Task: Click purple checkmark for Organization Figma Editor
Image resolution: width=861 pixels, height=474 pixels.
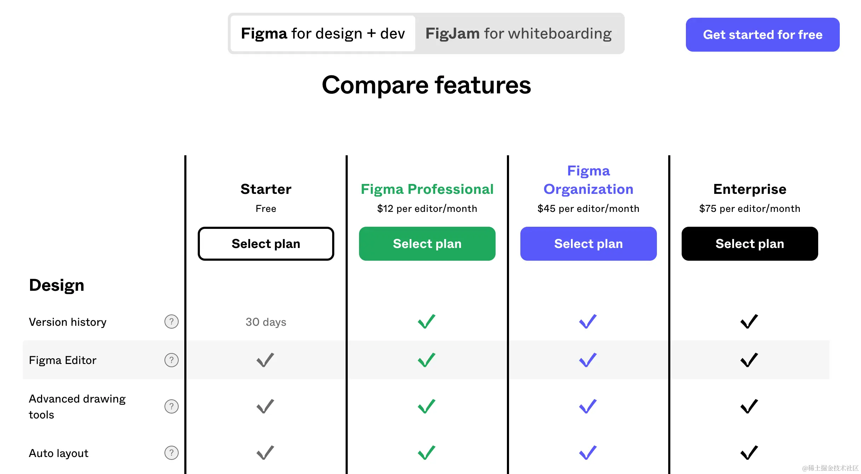Action: point(588,360)
